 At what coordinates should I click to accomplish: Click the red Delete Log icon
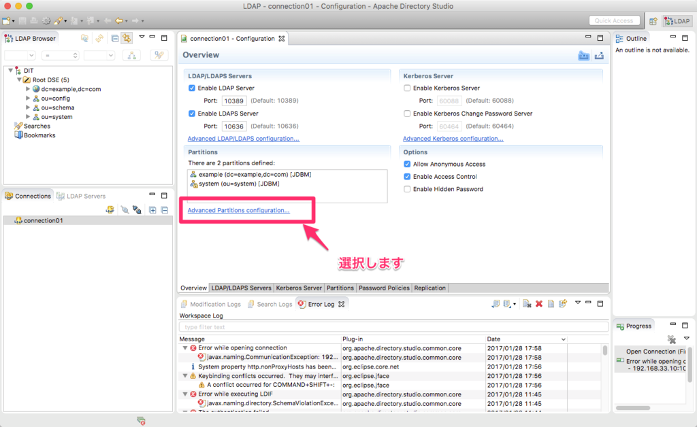539,304
